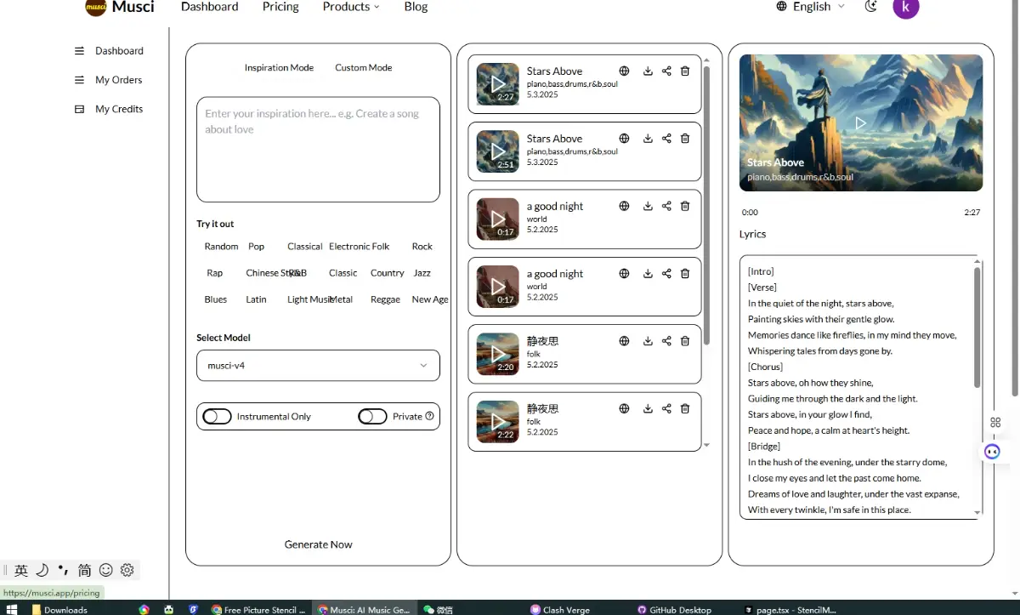Enable the Instrumental Only switch

click(218, 416)
